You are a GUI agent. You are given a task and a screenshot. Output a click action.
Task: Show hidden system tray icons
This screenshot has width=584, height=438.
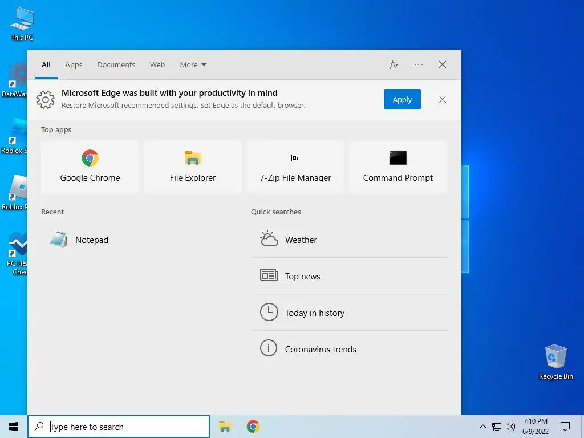point(482,427)
